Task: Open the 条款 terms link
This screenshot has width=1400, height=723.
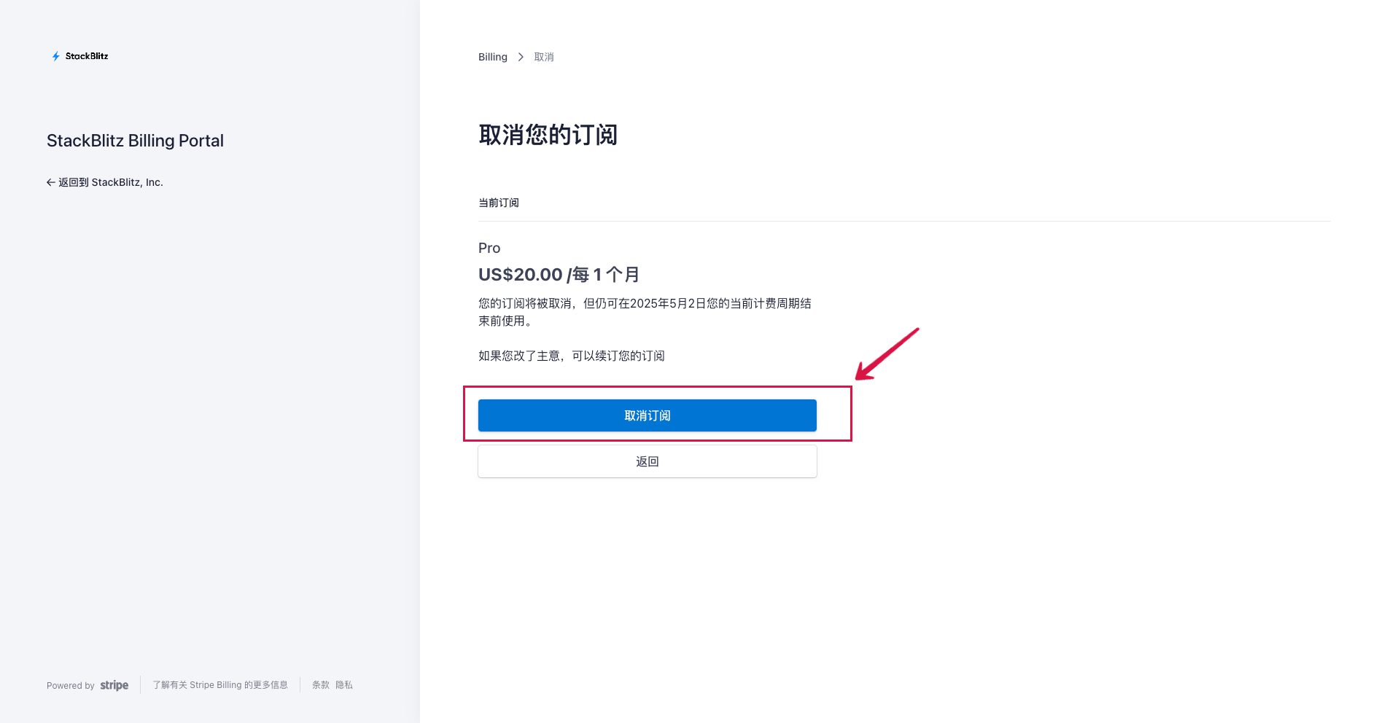Action: tap(321, 685)
